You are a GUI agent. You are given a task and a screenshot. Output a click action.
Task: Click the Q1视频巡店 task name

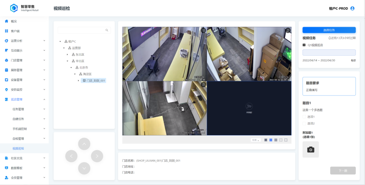pyautogui.click(x=315, y=45)
